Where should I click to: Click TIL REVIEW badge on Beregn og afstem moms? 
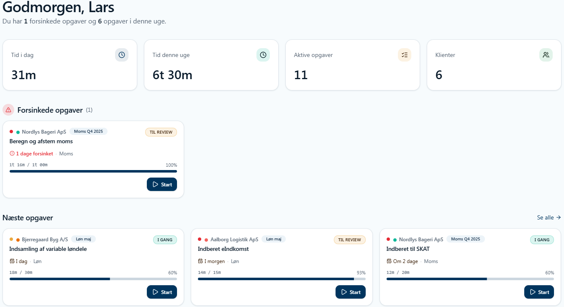(x=161, y=132)
